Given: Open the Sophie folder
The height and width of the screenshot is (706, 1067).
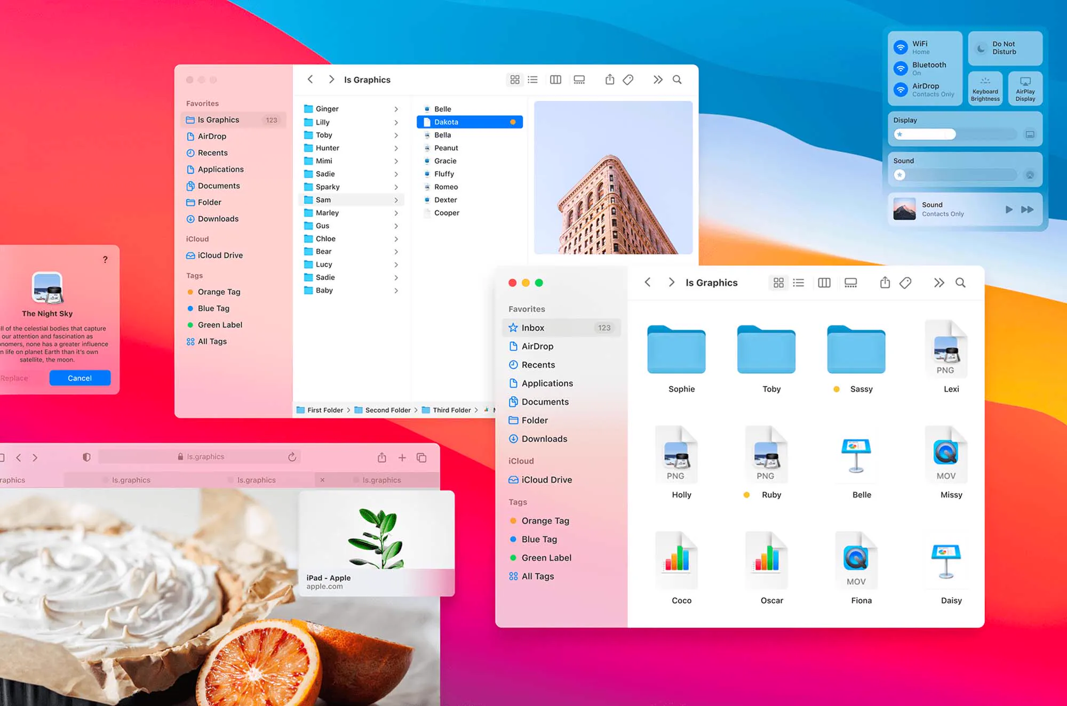Looking at the screenshot, I should 676,349.
